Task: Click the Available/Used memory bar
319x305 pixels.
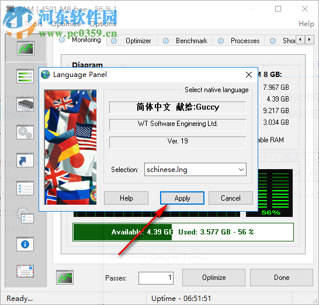Action: click(183, 232)
